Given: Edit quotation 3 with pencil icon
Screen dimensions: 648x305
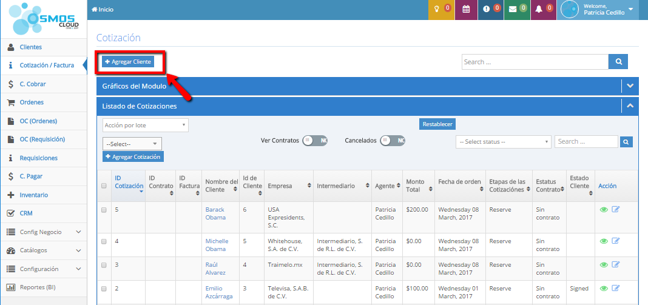Looking at the screenshot, I should pyautogui.click(x=616, y=264).
